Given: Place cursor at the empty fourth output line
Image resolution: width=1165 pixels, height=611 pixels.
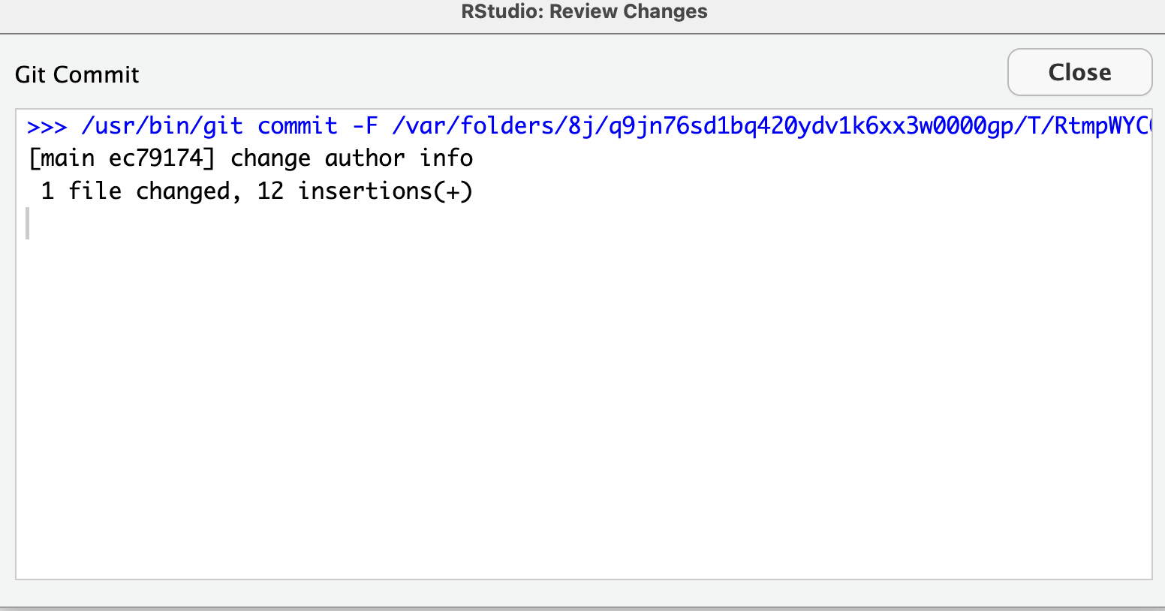Looking at the screenshot, I should (29, 224).
